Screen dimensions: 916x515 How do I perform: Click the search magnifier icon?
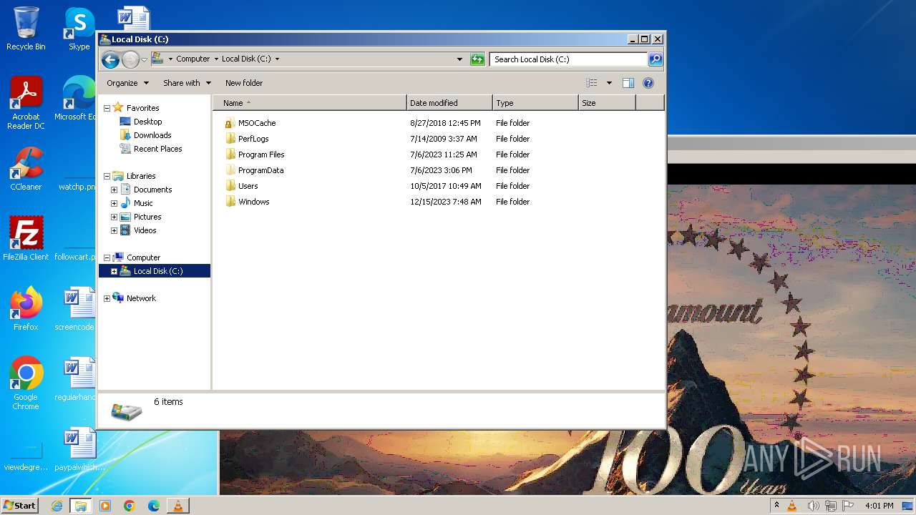tap(656, 59)
